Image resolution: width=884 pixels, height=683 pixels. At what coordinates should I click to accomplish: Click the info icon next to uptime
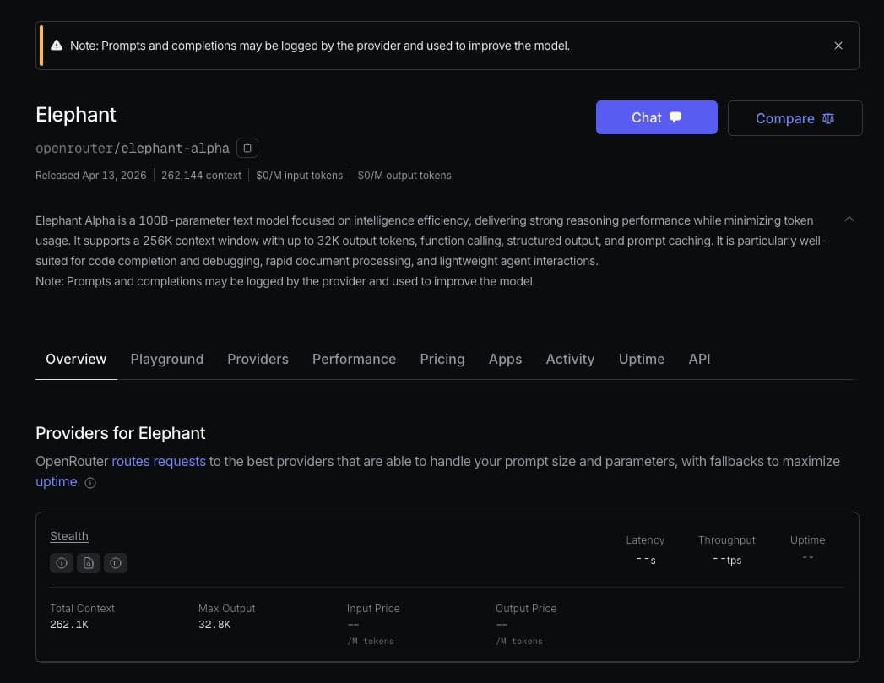click(90, 482)
